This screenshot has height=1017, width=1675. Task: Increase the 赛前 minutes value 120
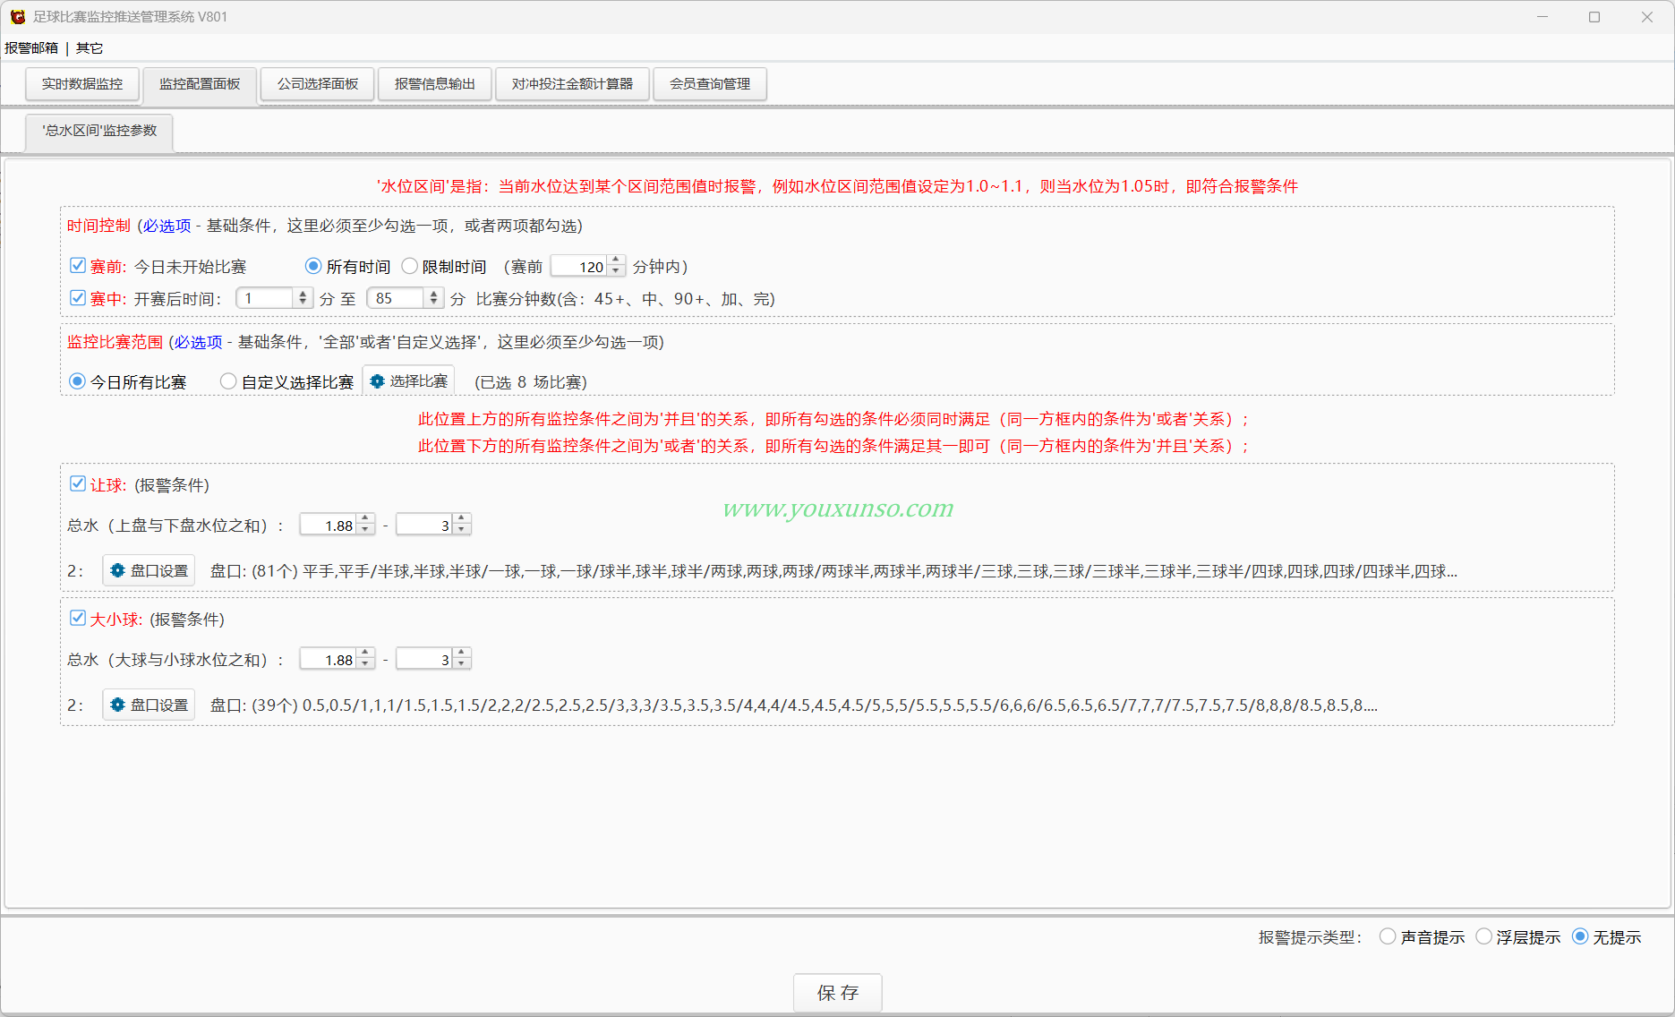tap(616, 261)
